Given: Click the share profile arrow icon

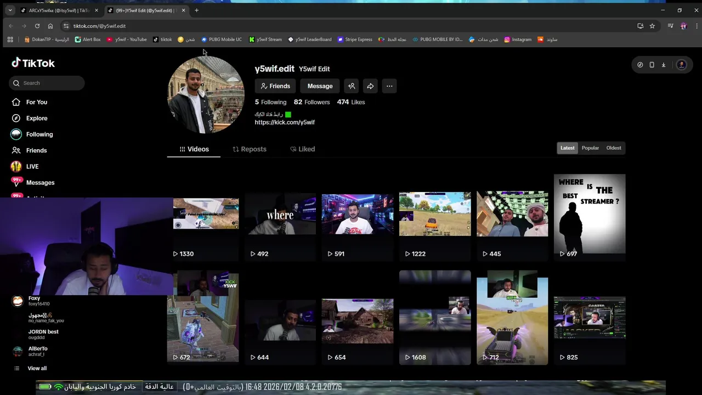Looking at the screenshot, I should pyautogui.click(x=370, y=86).
